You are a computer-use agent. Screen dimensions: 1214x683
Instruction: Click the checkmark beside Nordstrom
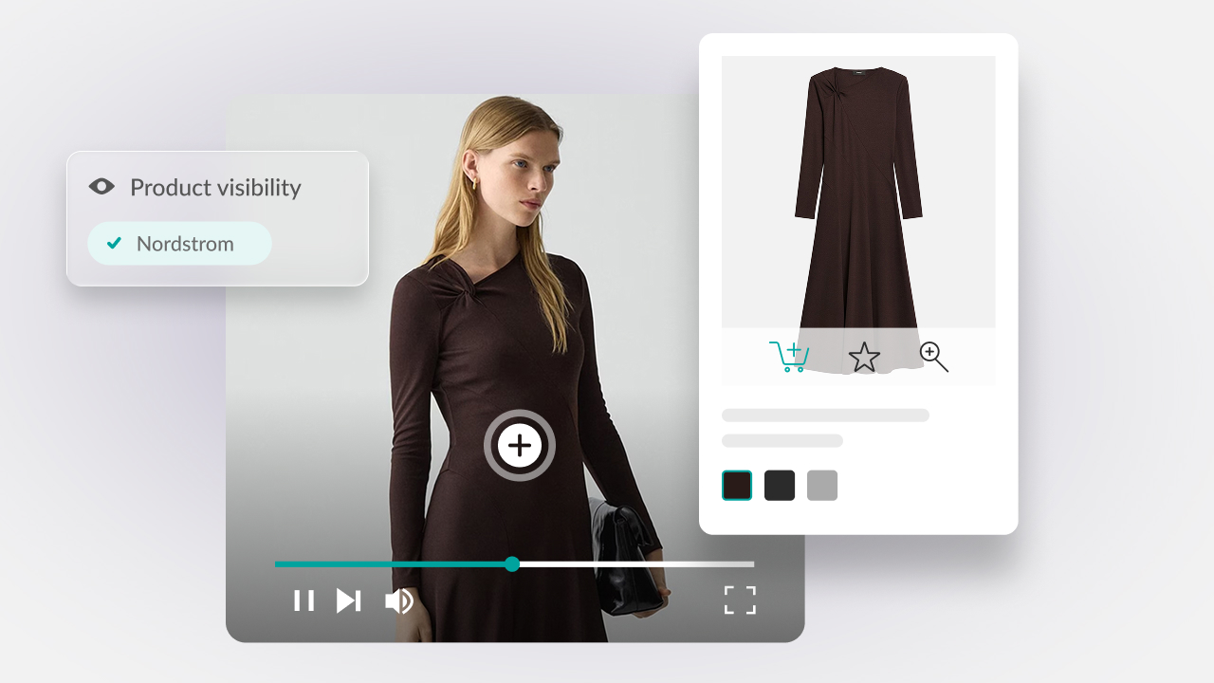(114, 244)
